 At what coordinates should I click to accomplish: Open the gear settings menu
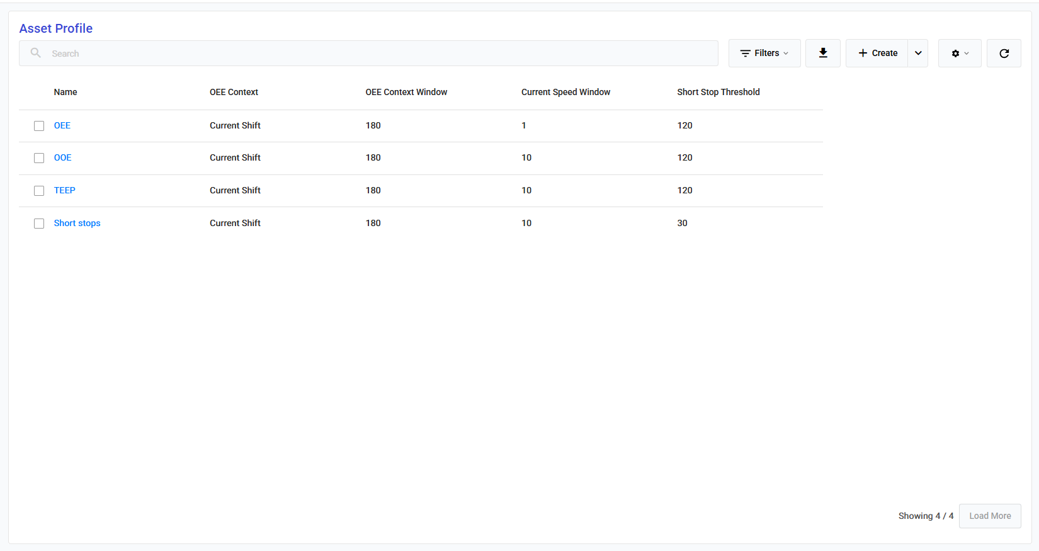[959, 54]
